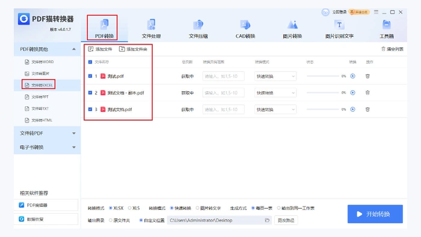Uncheck the checkbox for 测试文档 - 副本.pdf
This screenshot has height=237, width=421.
click(90, 92)
